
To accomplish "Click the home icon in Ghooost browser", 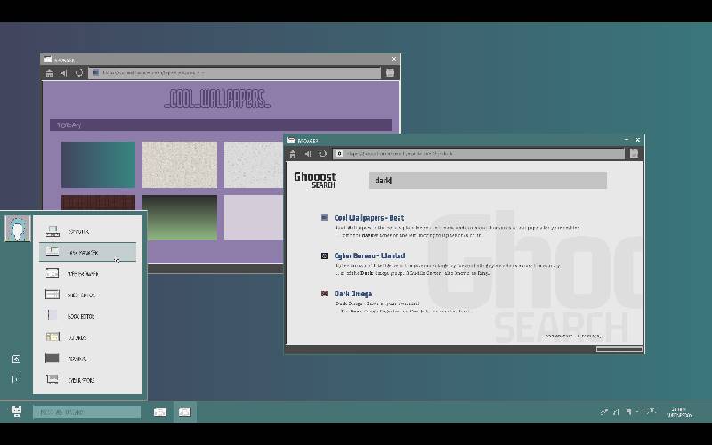I will [293, 153].
